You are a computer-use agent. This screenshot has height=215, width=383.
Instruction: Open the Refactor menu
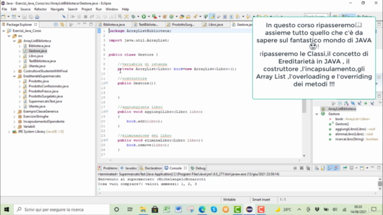[x=40, y=9]
